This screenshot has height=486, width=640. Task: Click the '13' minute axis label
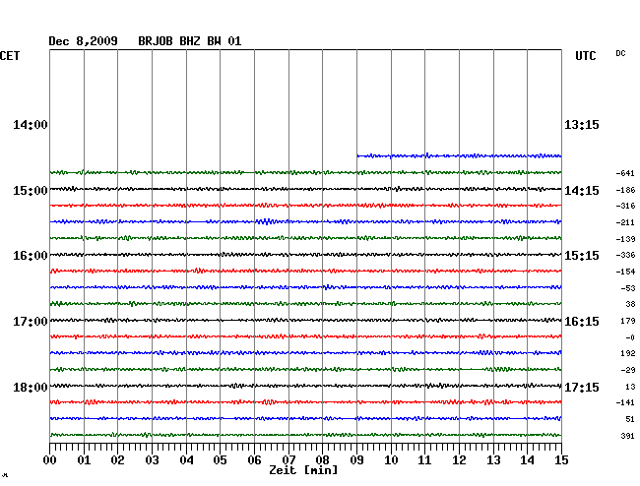click(x=493, y=460)
